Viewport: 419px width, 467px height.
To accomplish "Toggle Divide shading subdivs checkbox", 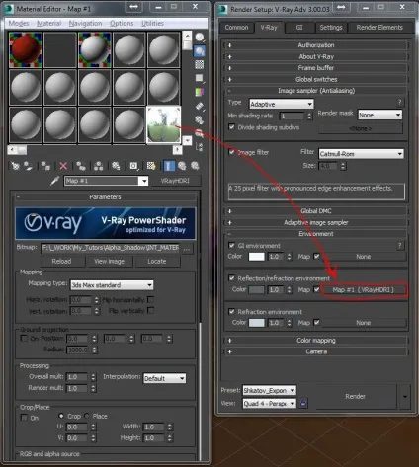I will [x=232, y=127].
